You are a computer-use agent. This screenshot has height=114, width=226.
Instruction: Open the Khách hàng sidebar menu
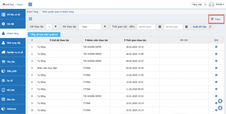(13, 33)
